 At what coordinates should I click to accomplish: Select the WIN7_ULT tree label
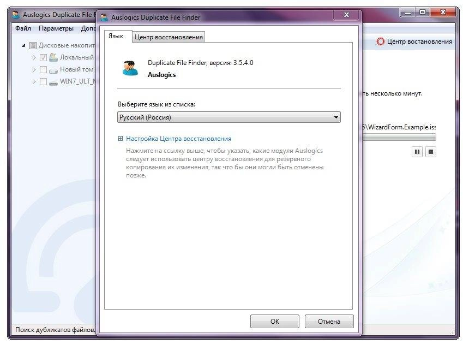(x=77, y=81)
